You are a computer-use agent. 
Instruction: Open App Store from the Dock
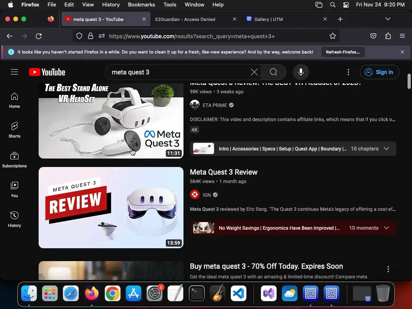pyautogui.click(x=134, y=293)
